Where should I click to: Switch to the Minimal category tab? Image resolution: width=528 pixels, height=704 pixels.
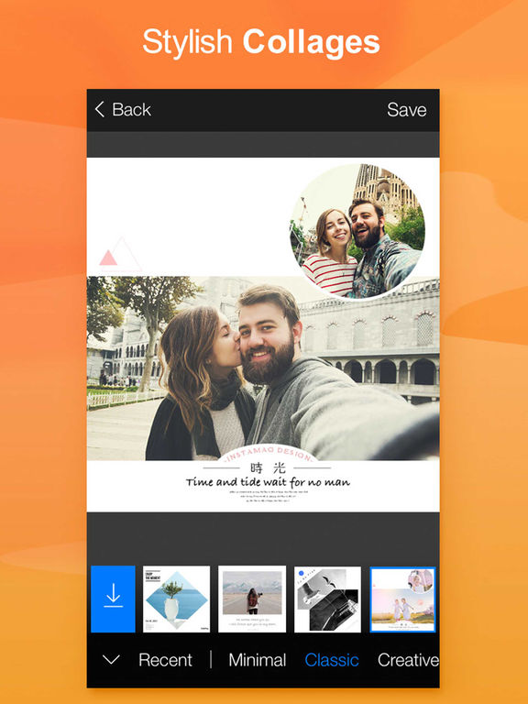point(258,660)
